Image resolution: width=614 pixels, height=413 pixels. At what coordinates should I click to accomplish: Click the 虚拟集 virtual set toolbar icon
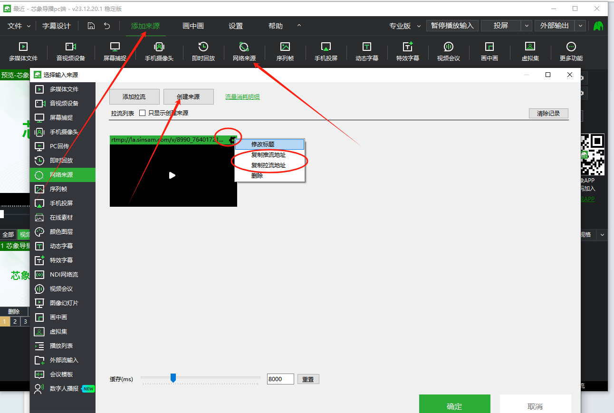[530, 51]
